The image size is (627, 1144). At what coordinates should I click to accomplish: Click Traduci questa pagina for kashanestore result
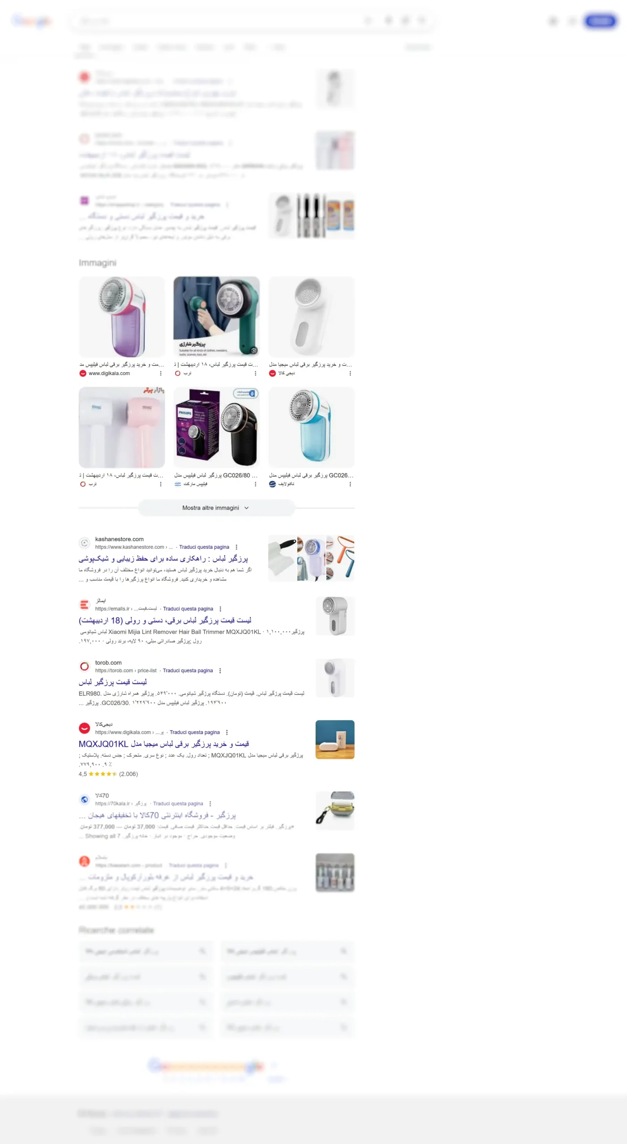(x=204, y=547)
